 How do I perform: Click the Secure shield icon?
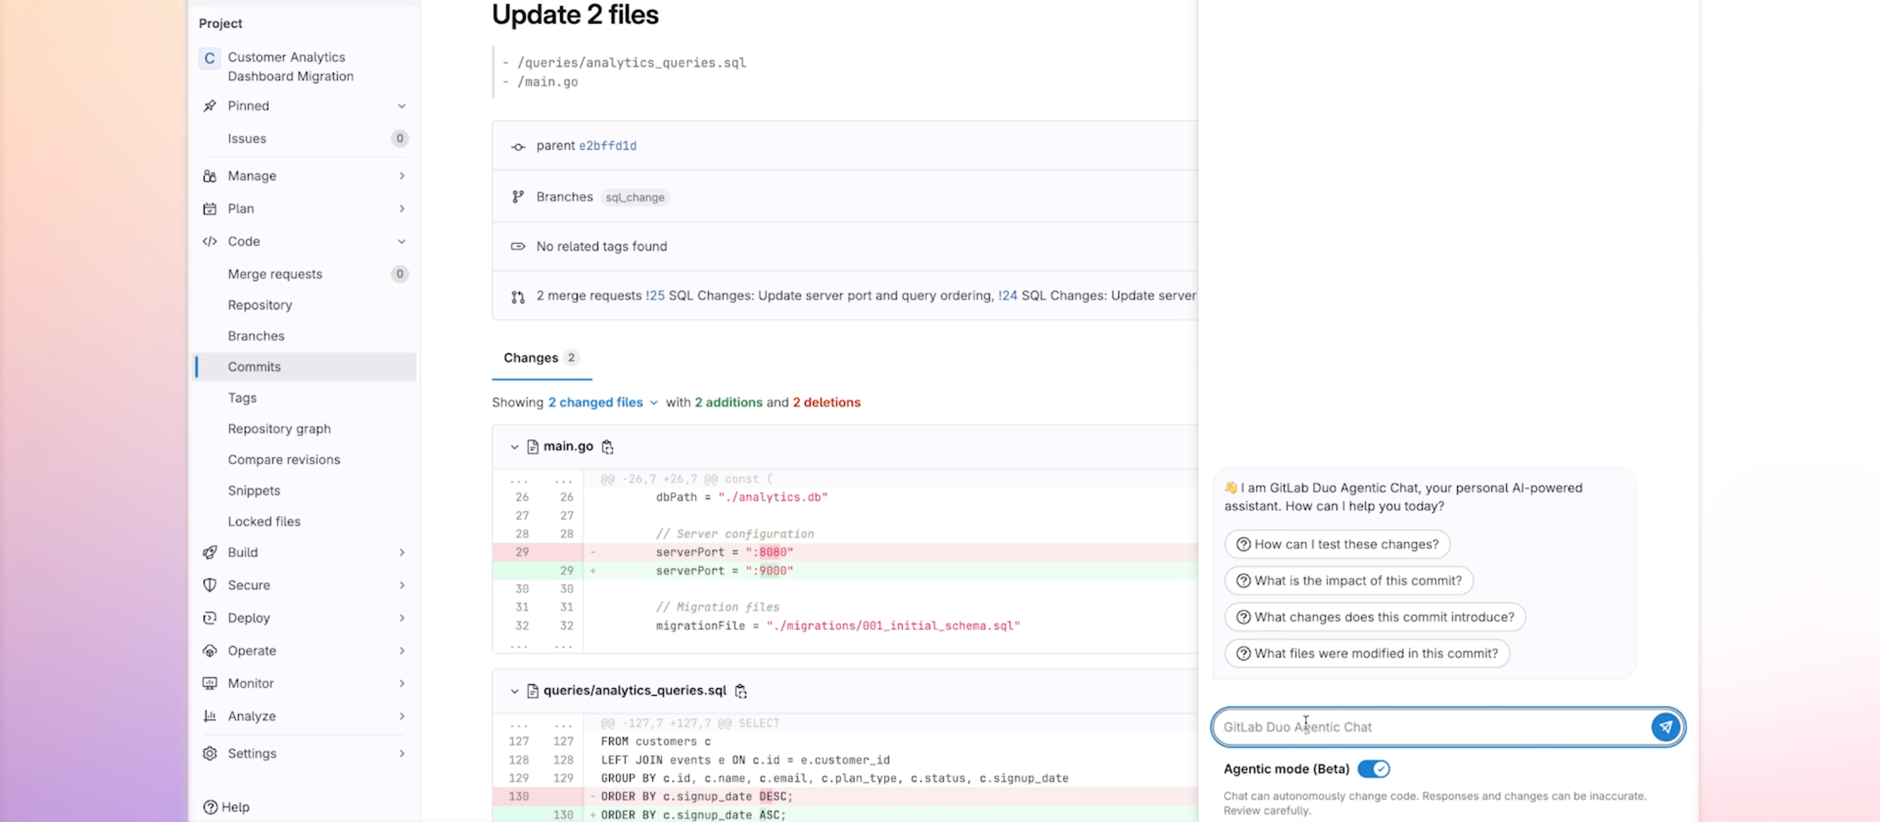pos(210,585)
